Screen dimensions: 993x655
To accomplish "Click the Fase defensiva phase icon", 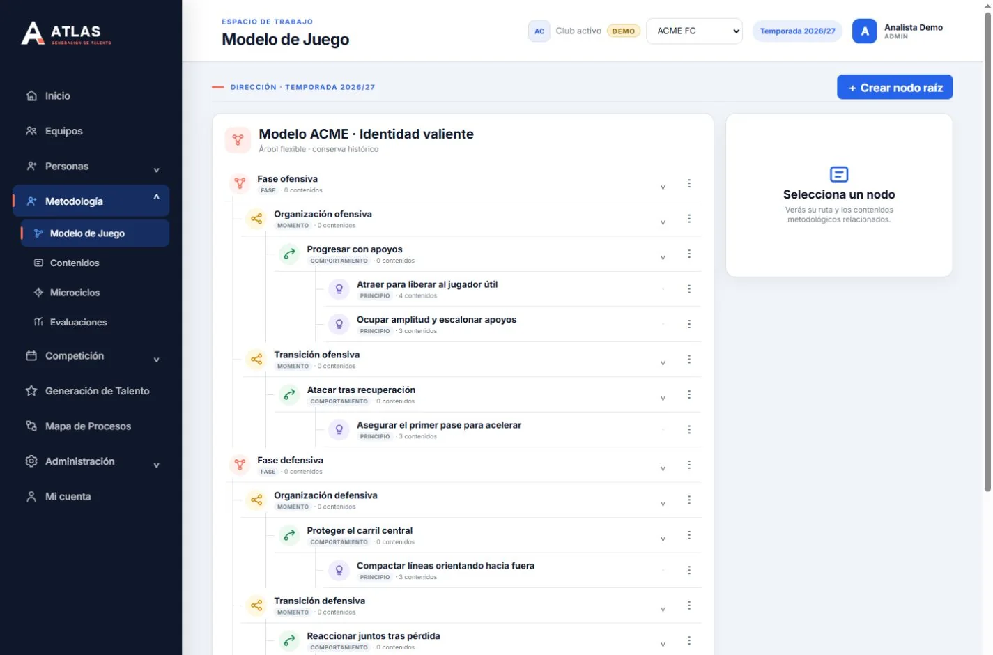I will (240, 465).
